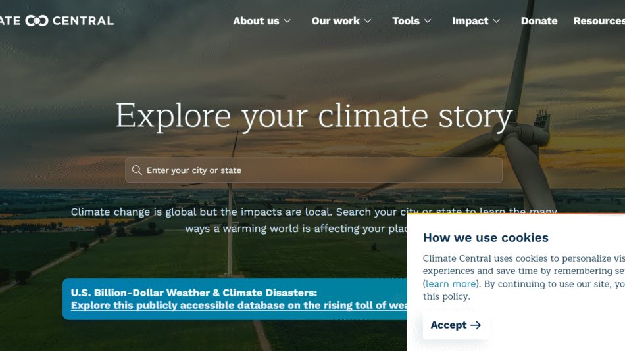Click the U.S. Billion-Dollar Weather & Climate Disasters title
Screen dimensions: 625x351
[194, 292]
